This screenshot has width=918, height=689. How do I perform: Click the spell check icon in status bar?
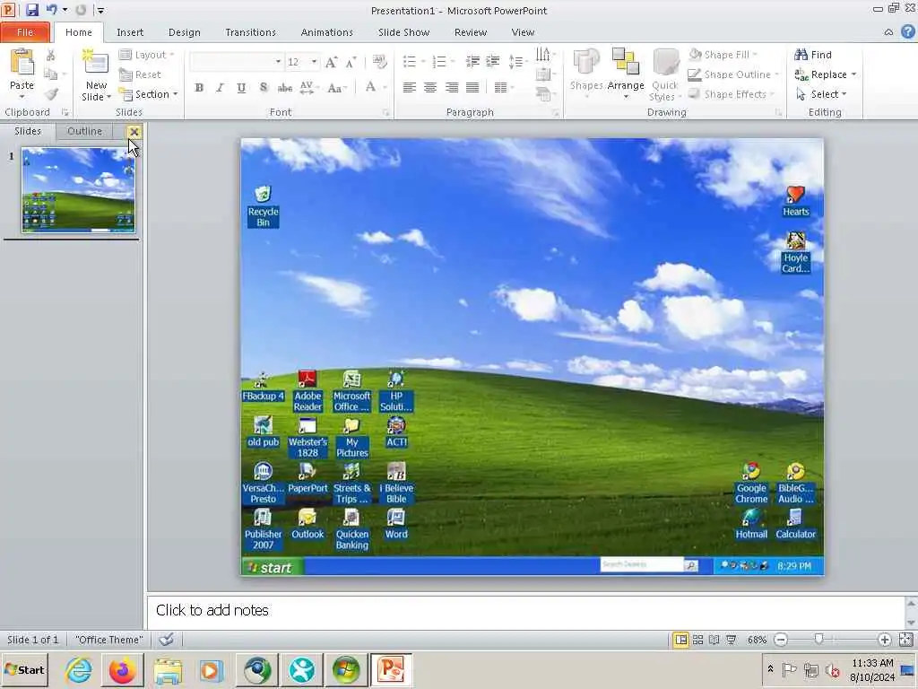tap(167, 639)
